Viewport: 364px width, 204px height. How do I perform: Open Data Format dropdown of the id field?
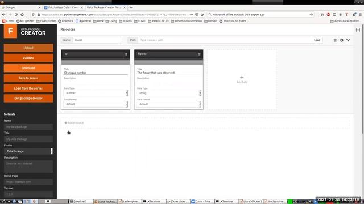click(96, 104)
